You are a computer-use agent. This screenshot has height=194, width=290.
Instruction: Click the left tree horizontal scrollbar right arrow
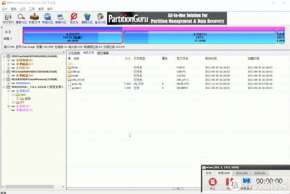[x=63, y=187]
